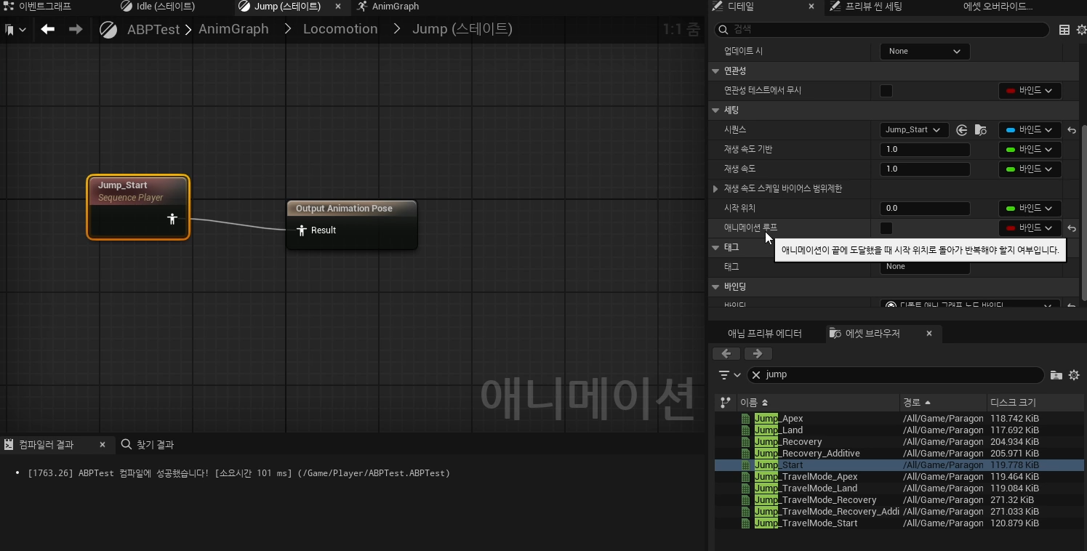The width and height of the screenshot is (1087, 551).
Task: Open the bookmarks dropdown in the graph toolbar
Action: coord(15,30)
